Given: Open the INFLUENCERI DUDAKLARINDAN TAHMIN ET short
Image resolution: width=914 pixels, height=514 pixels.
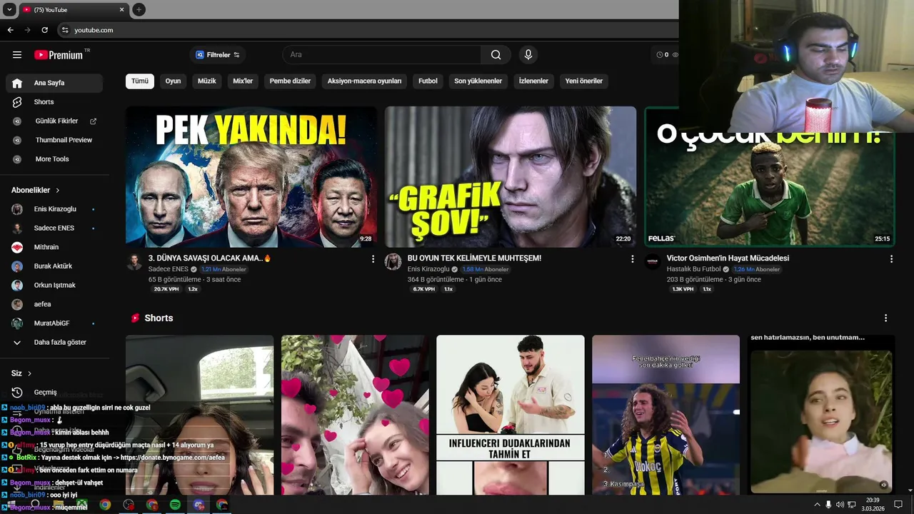Looking at the screenshot, I should pyautogui.click(x=511, y=415).
